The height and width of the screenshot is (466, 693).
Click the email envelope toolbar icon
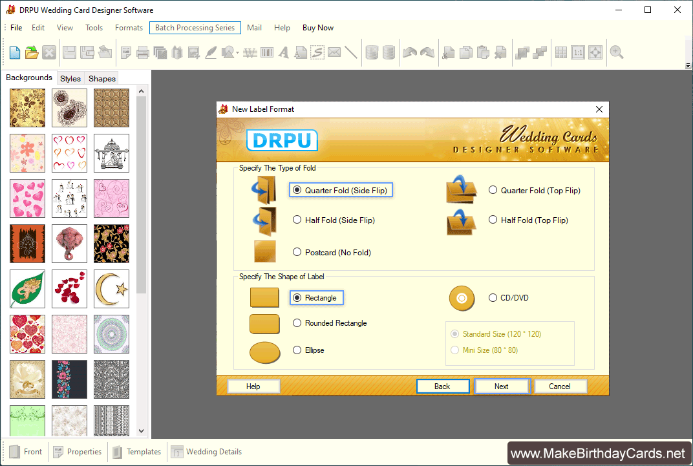click(x=334, y=52)
